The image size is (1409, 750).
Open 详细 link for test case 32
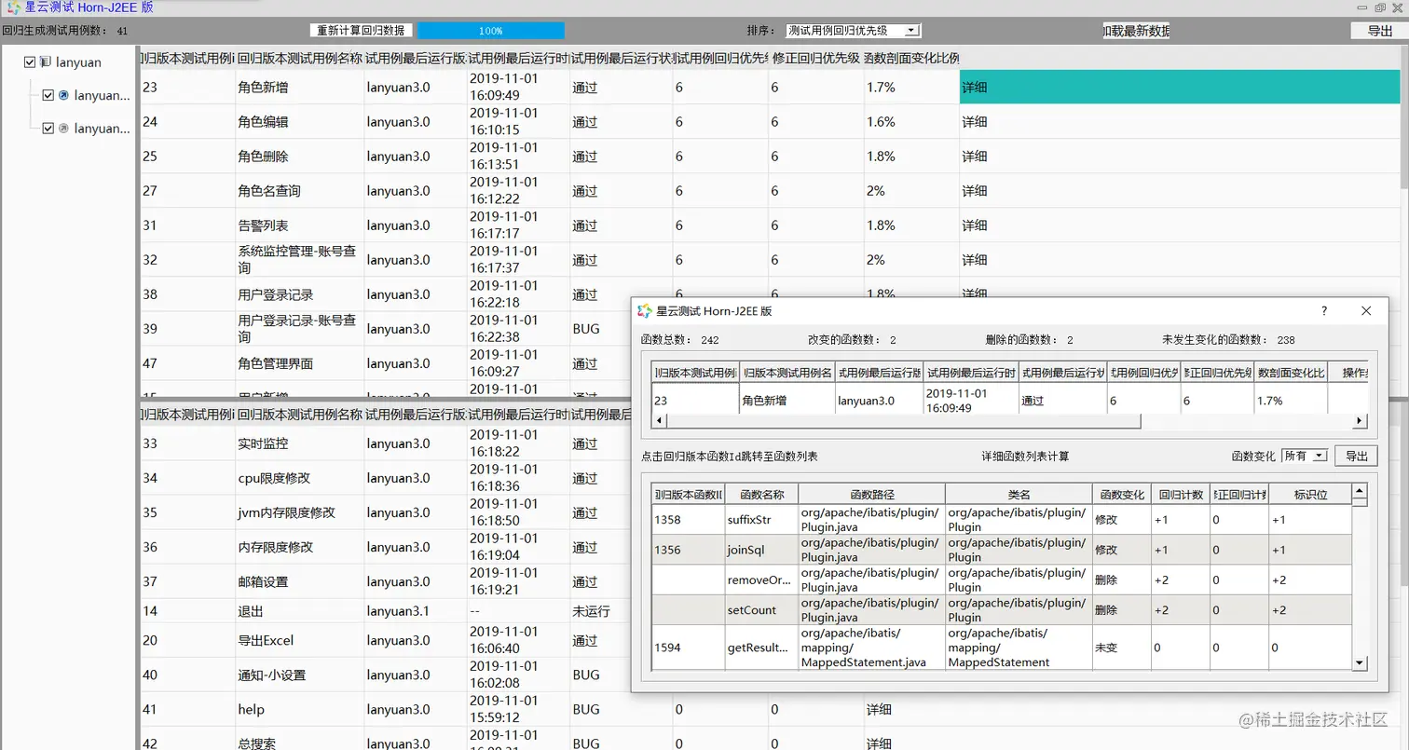click(975, 260)
